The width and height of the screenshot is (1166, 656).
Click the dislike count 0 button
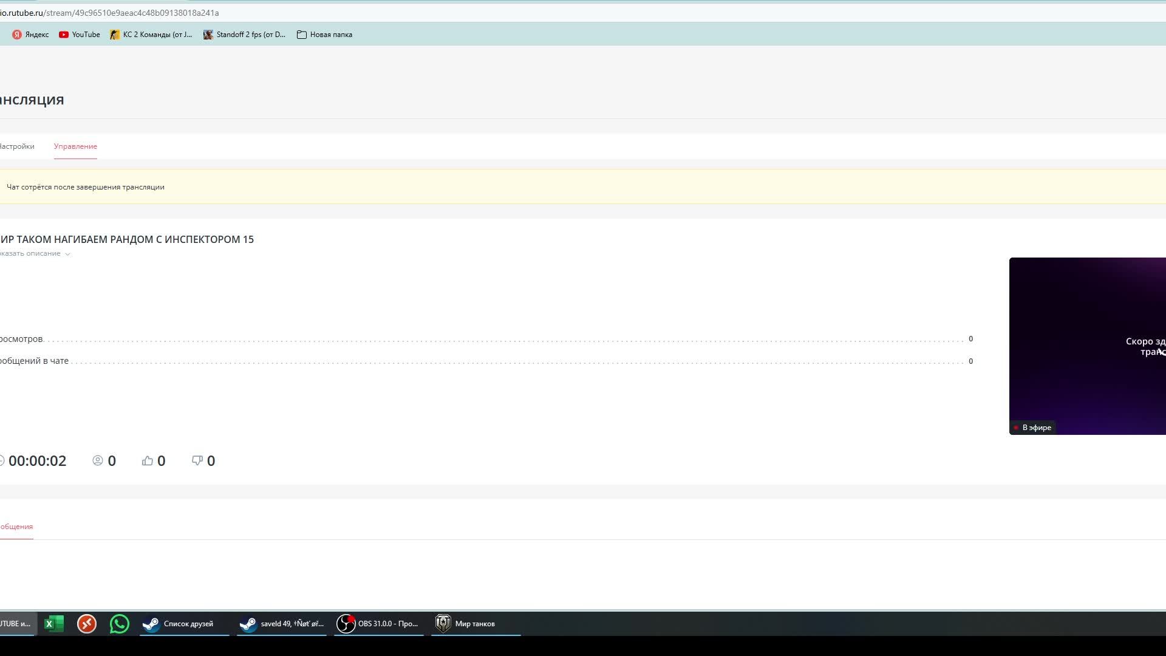203,460
